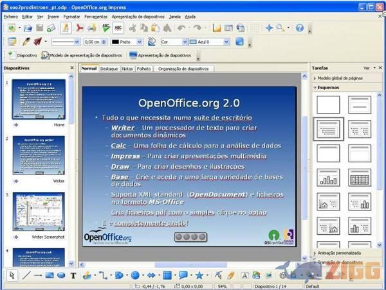Toggle AutoSpellcheck ABC button
Image resolution: width=386 pixels, height=290 pixels.
click(118, 28)
